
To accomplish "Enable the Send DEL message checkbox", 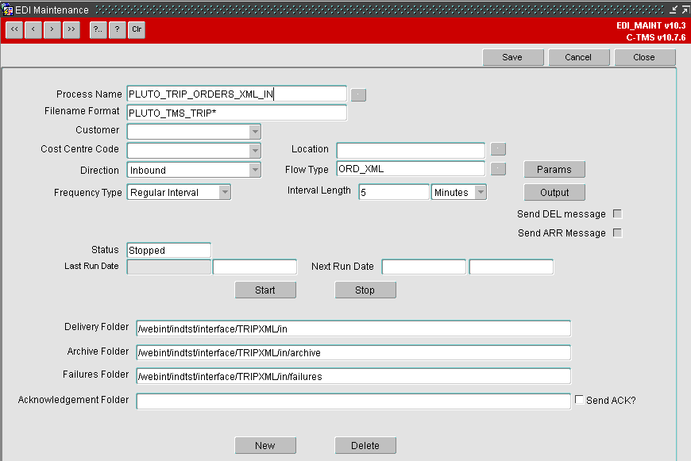I will click(617, 214).
